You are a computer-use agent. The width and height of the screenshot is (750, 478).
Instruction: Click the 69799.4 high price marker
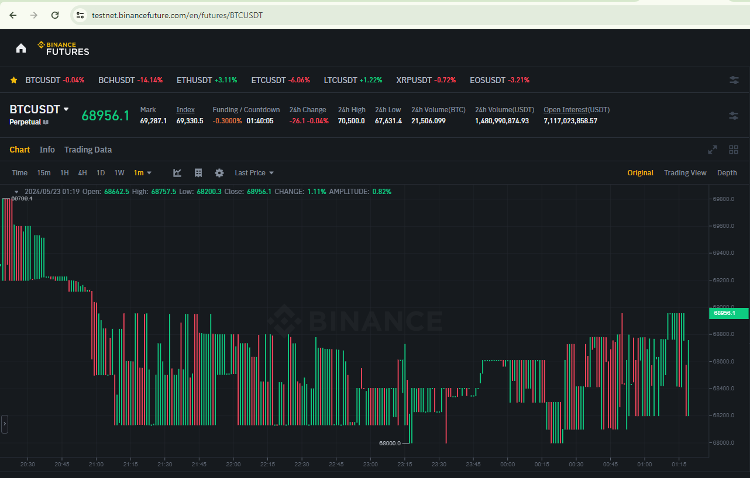click(22, 199)
